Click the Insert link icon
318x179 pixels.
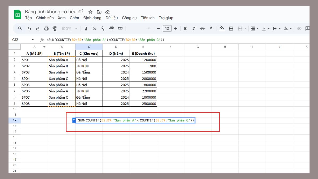(299, 29)
